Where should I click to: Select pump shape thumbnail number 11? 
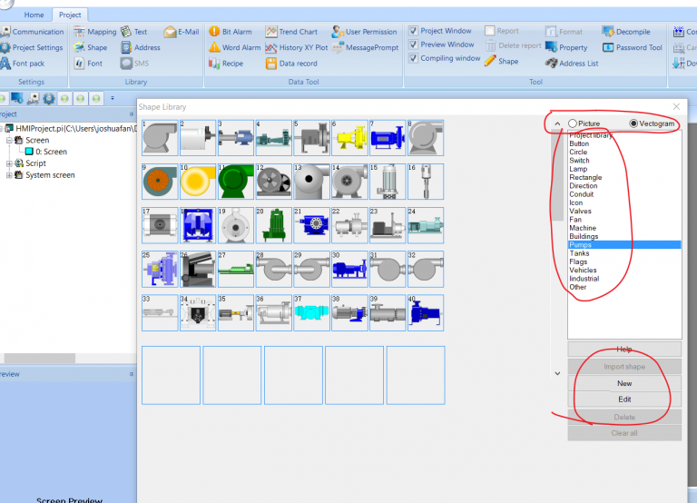(236, 181)
